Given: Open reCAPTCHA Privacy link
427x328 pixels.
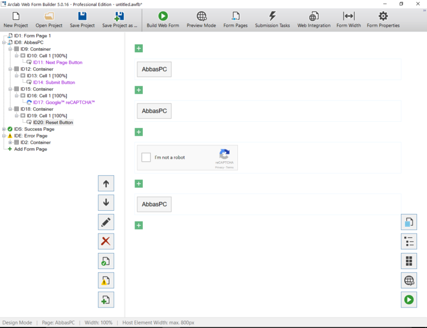Looking at the screenshot, I should pos(219,167).
